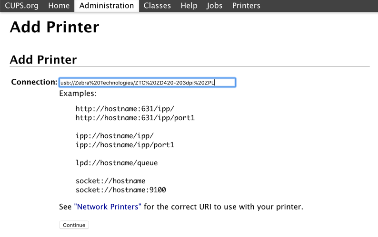
Task: Click the Connection: label
Action: pyautogui.click(x=34, y=82)
